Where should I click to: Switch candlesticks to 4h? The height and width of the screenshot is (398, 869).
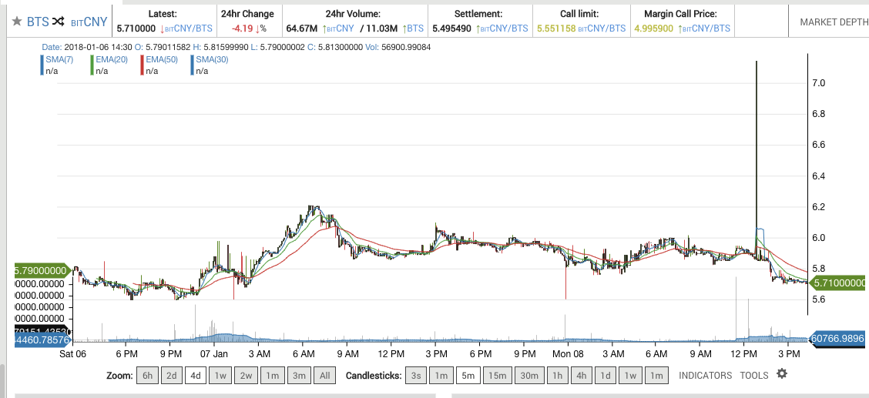pyautogui.click(x=582, y=376)
